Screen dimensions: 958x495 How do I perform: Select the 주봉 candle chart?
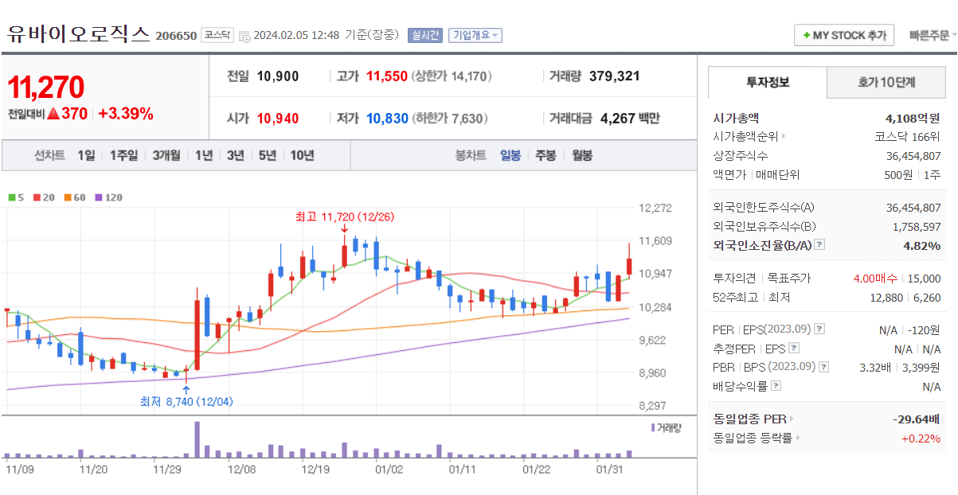pyautogui.click(x=545, y=155)
